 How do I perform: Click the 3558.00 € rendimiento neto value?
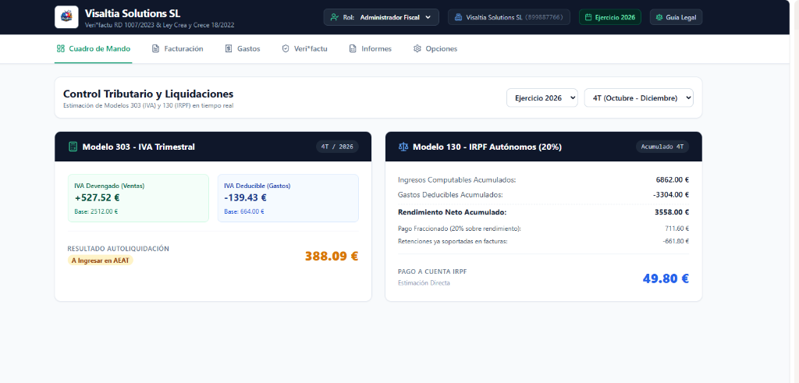[672, 212]
